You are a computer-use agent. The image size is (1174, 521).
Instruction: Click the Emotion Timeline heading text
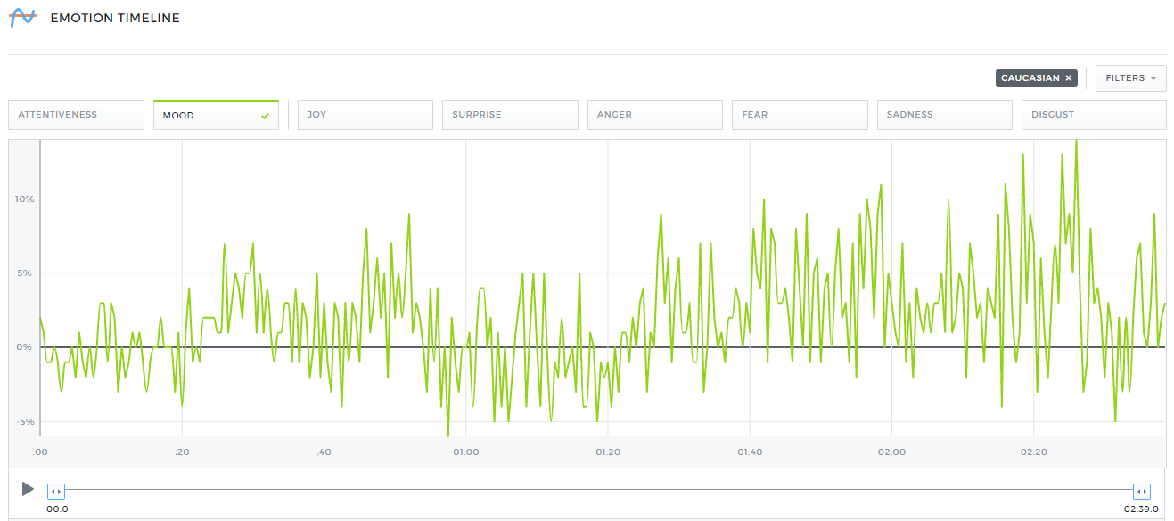[115, 18]
